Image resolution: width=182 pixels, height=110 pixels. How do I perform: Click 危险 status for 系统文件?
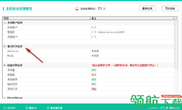94,89
